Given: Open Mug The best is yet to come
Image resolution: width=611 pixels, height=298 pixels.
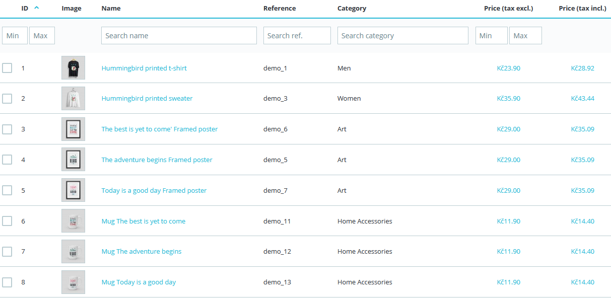Looking at the screenshot, I should tap(144, 221).
